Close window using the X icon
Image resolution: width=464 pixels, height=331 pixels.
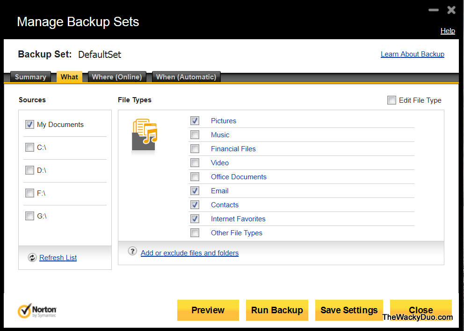(451, 10)
